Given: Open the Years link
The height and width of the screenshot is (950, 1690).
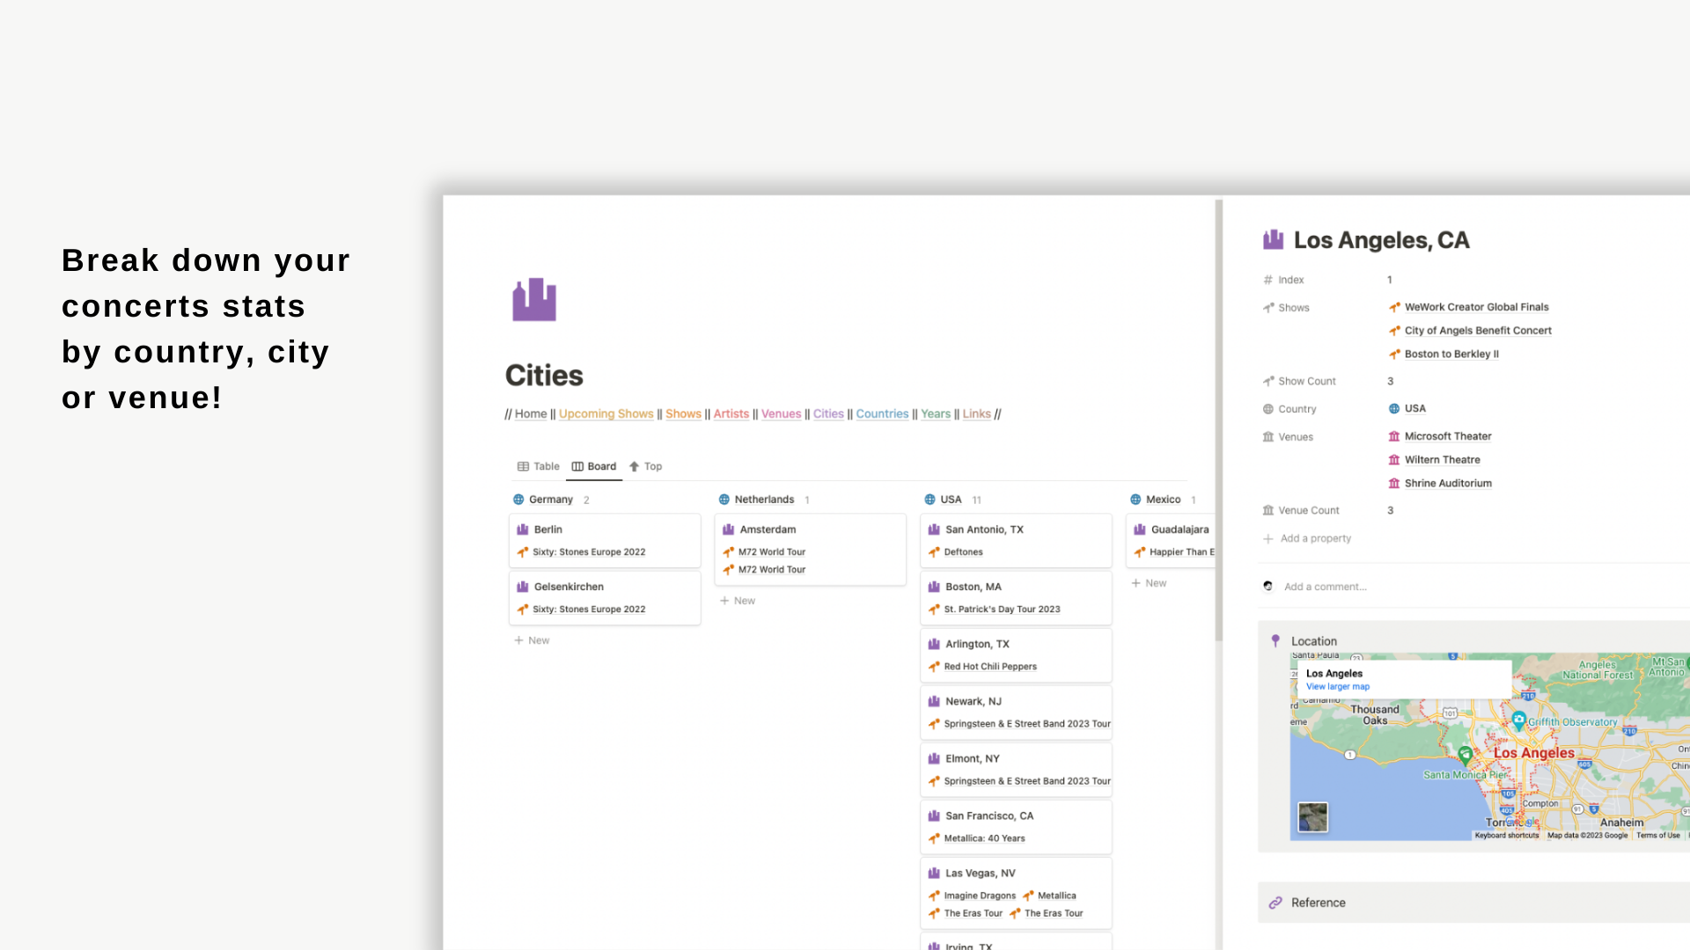Looking at the screenshot, I should pos(936,414).
